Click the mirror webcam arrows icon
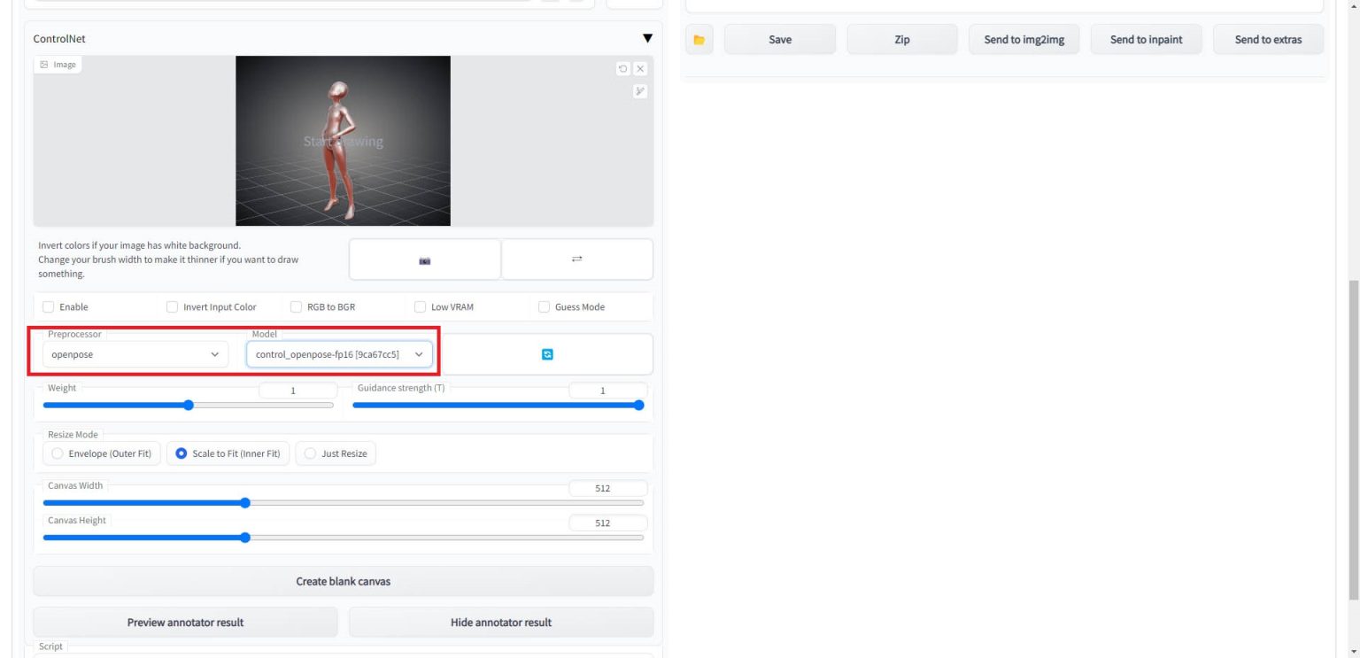1360x658 pixels. [x=576, y=259]
